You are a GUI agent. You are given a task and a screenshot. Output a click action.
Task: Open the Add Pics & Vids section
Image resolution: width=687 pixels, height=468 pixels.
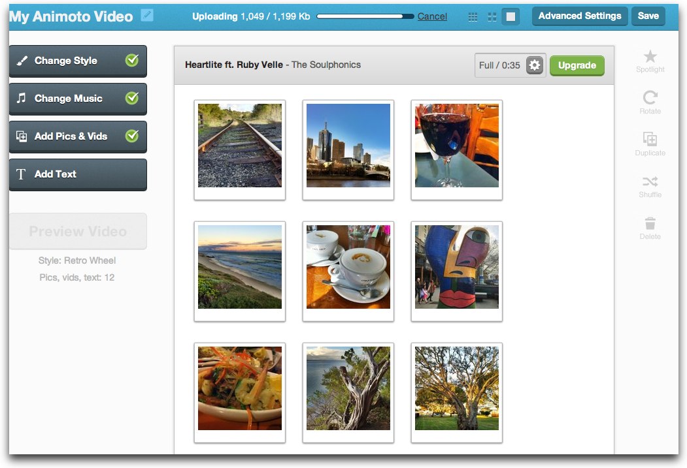(78, 136)
